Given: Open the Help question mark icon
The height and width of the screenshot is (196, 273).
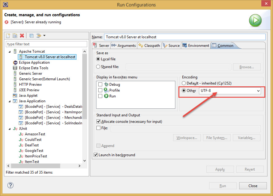Looking at the screenshot, I should [x=10, y=185].
